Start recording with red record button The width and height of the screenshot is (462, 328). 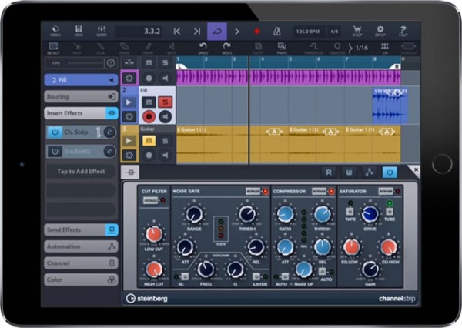[257, 32]
